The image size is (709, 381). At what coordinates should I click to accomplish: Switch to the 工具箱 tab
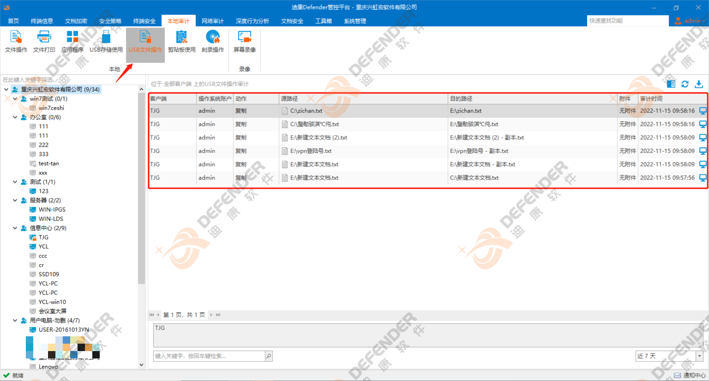pos(323,21)
